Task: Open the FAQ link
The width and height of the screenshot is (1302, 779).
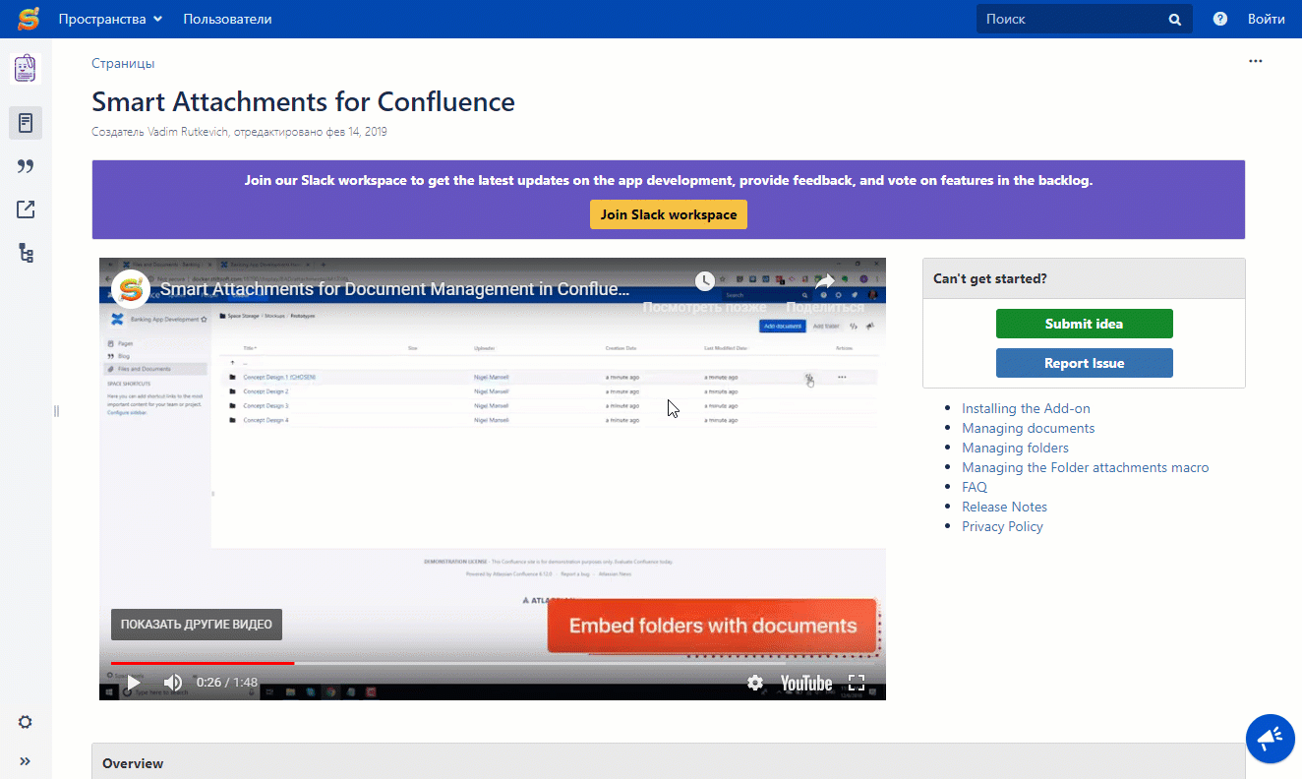Action: click(975, 487)
